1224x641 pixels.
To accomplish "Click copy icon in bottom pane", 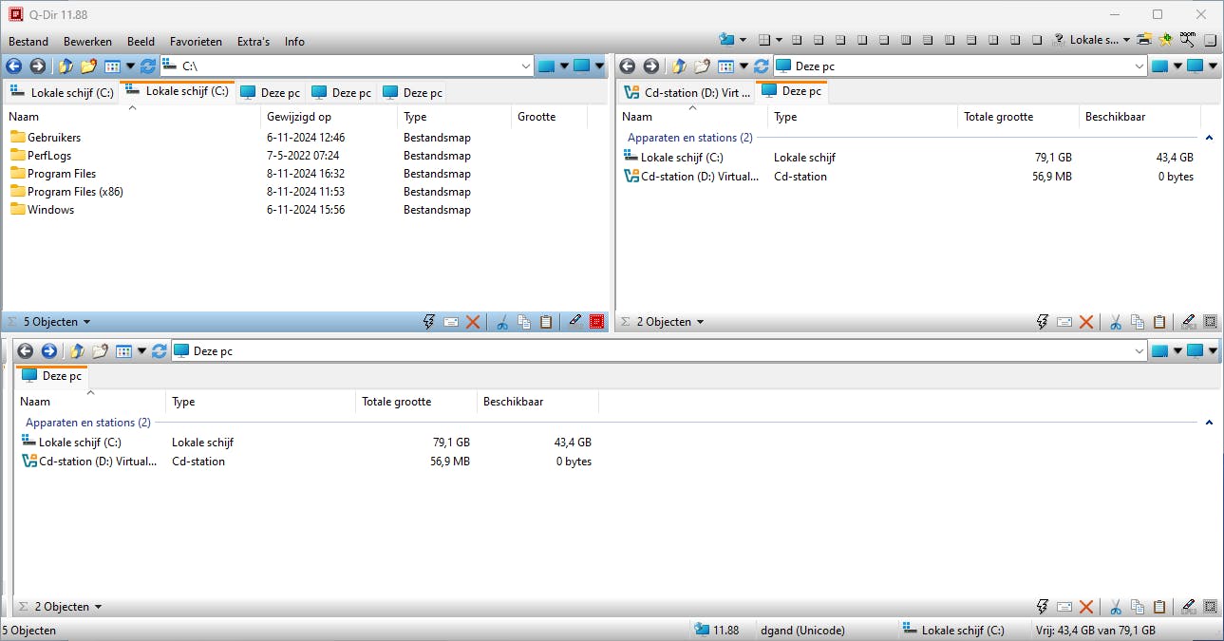I will (x=1138, y=607).
